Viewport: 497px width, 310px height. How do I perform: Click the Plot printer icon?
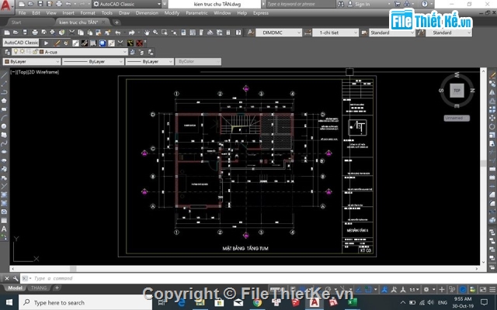tap(35, 33)
